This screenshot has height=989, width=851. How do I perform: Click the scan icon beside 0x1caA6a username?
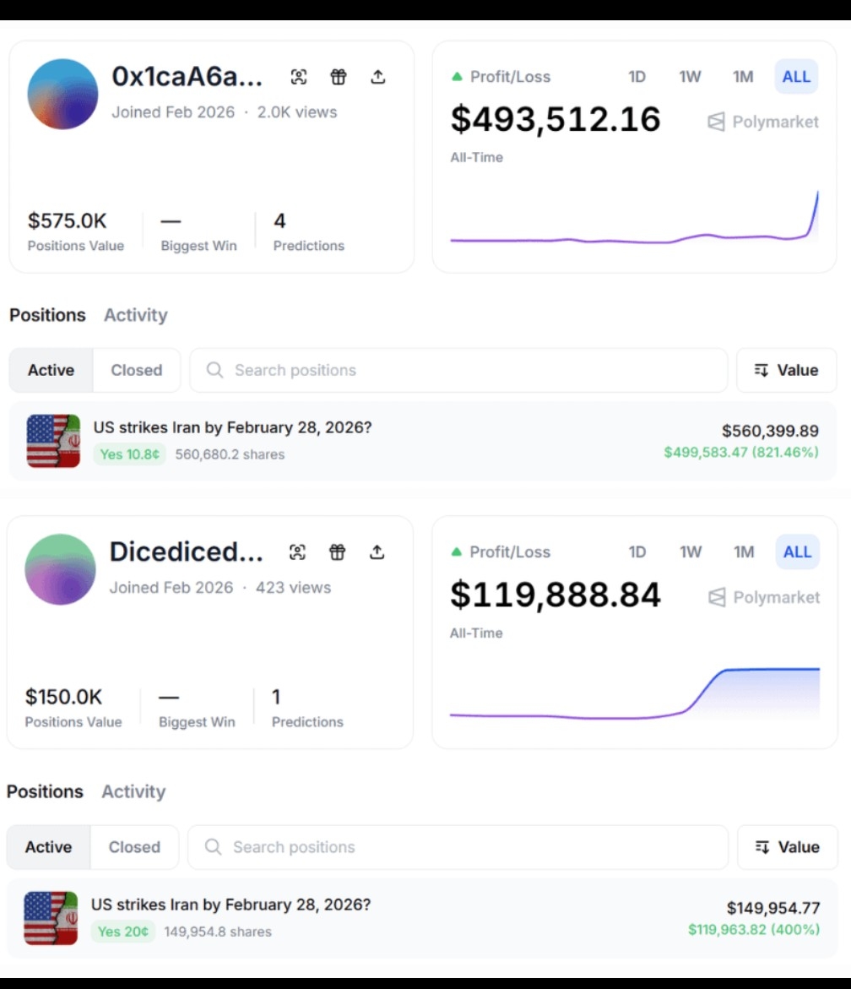298,77
